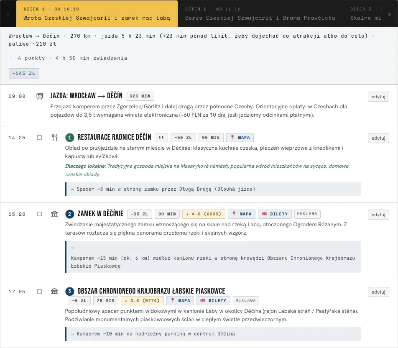
Task: Click the ~35 zł cost badge
Action: coord(139,214)
